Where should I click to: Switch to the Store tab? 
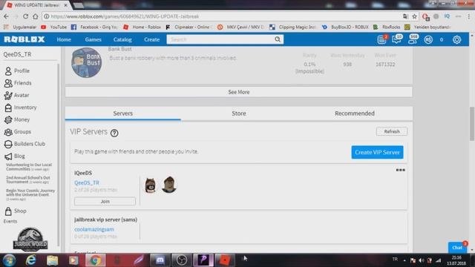[x=239, y=113]
